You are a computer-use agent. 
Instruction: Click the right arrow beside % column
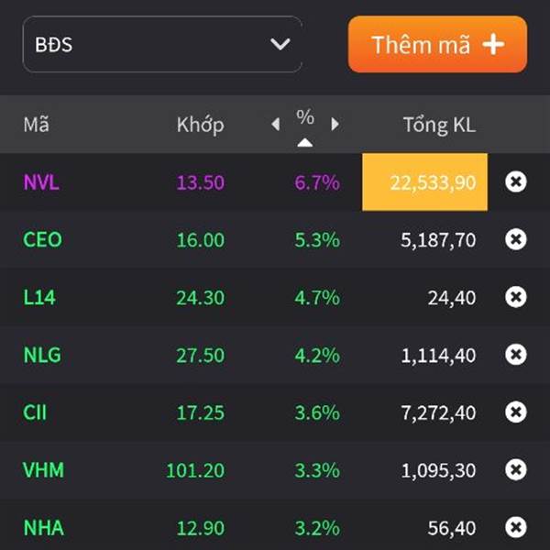point(335,125)
